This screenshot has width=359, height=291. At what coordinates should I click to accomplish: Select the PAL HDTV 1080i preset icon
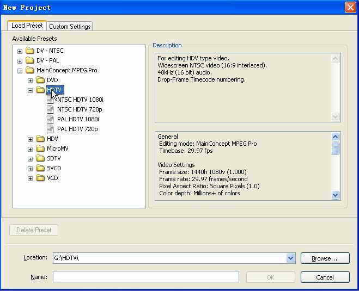pos(51,119)
